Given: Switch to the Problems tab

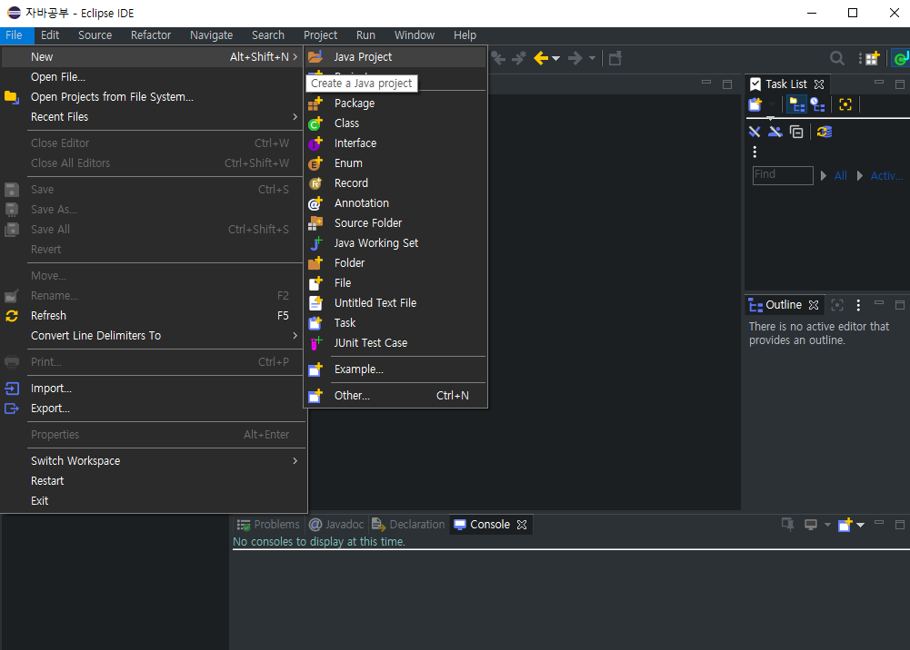Looking at the screenshot, I should (x=268, y=525).
